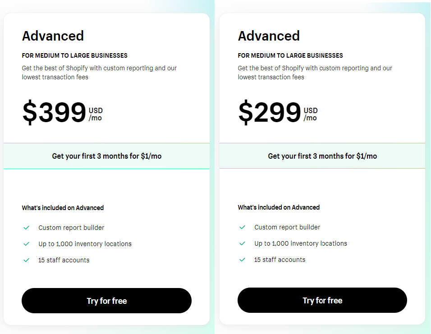Click the USD/mo text next to $399
431x334 pixels.
(x=96, y=112)
